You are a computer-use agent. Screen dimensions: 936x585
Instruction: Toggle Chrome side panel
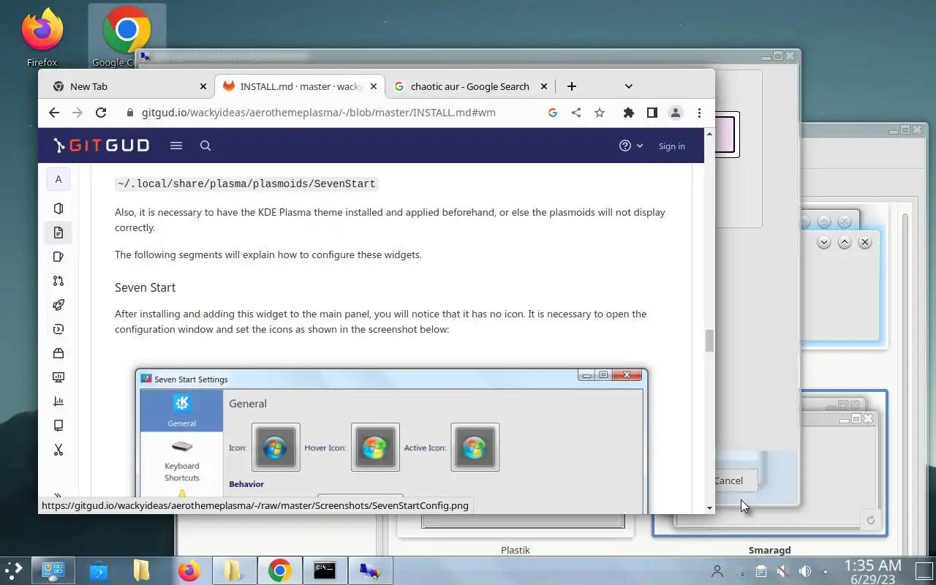coord(652,113)
